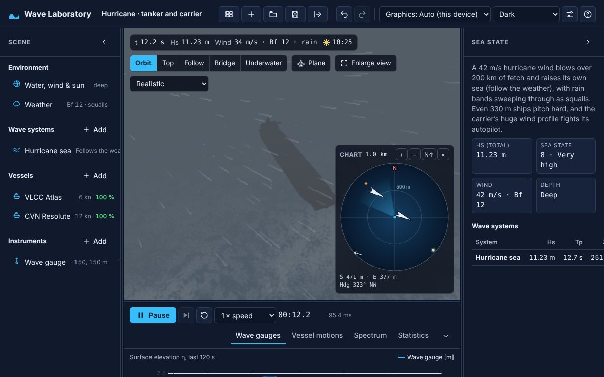604x377 pixels.
Task: Click the yellow-green dot on chart
Action: tap(433, 250)
